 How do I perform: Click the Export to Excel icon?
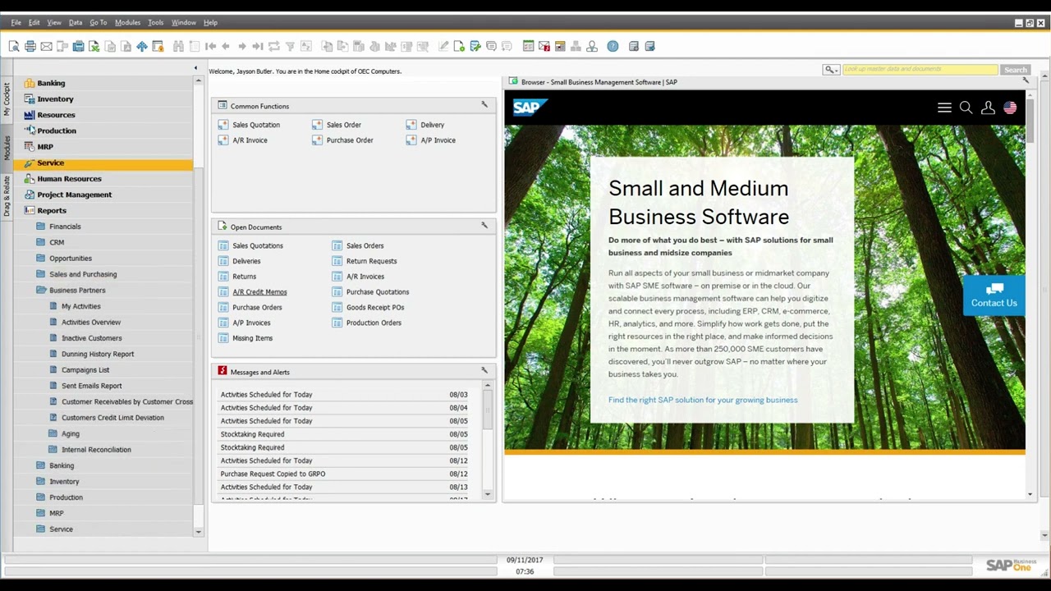(x=94, y=47)
